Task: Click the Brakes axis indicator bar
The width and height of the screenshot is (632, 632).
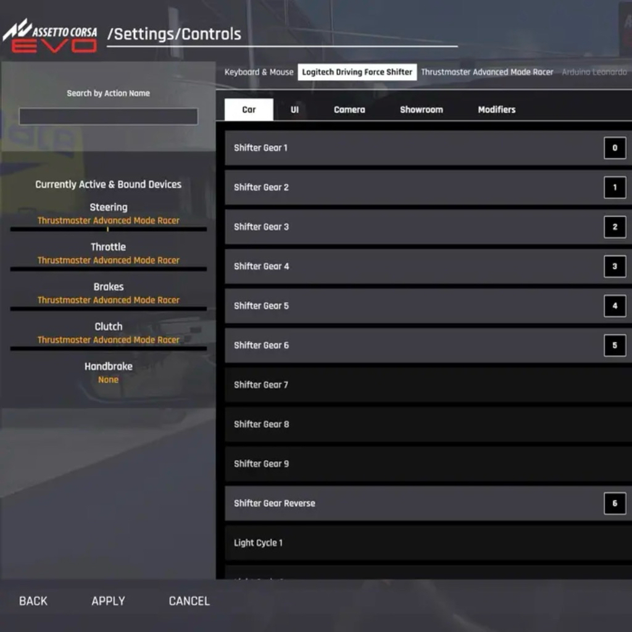Action: (x=109, y=309)
